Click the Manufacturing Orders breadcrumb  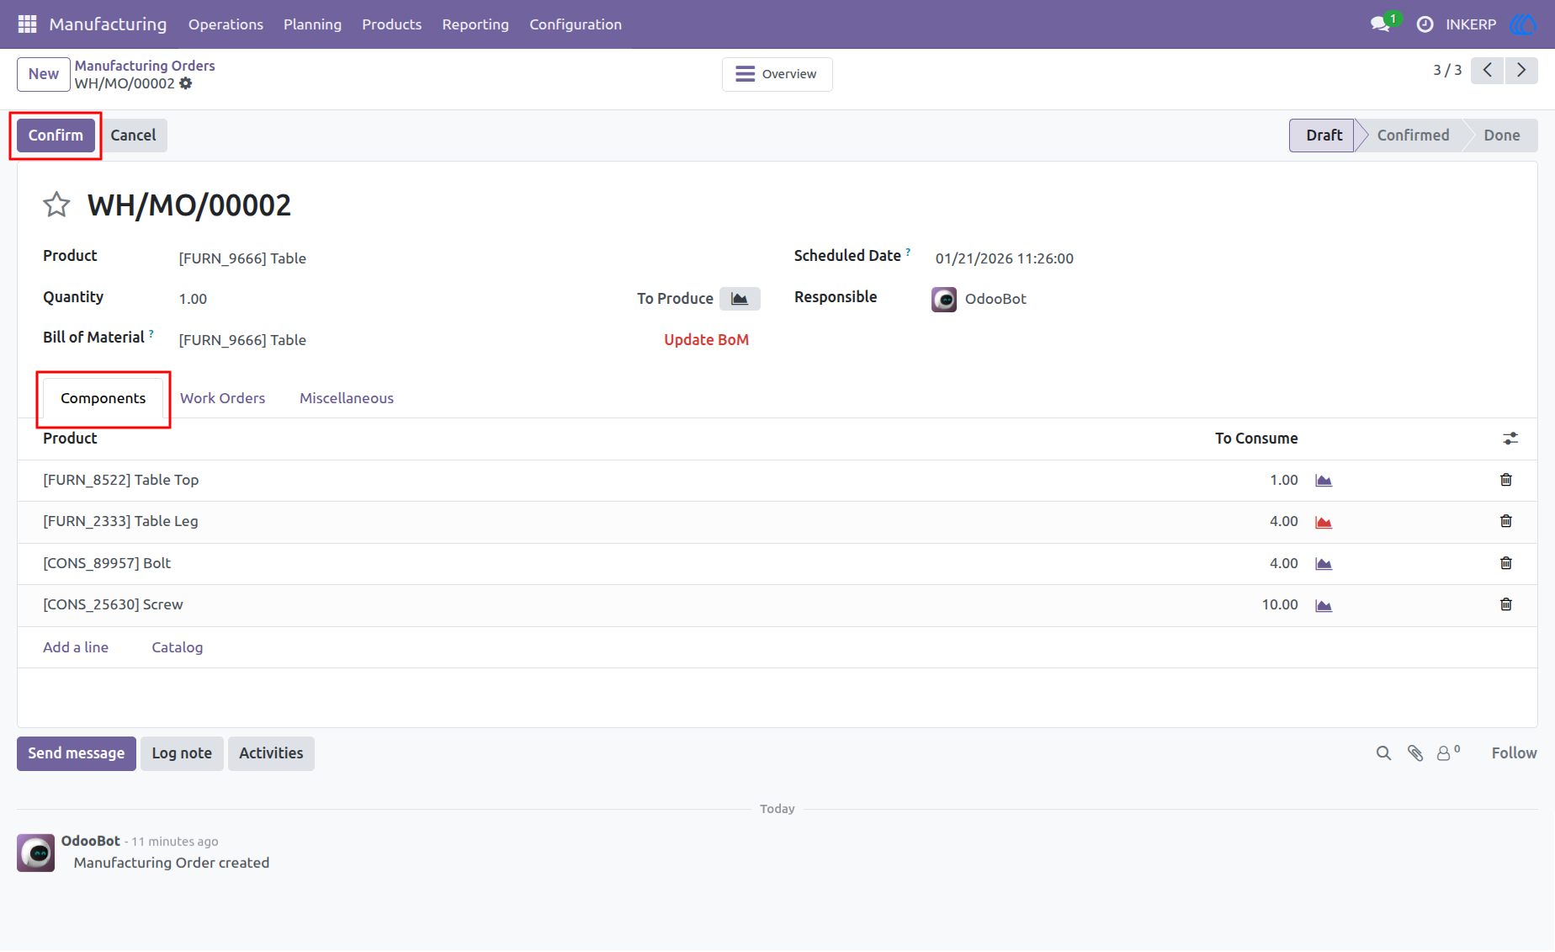[x=145, y=66]
